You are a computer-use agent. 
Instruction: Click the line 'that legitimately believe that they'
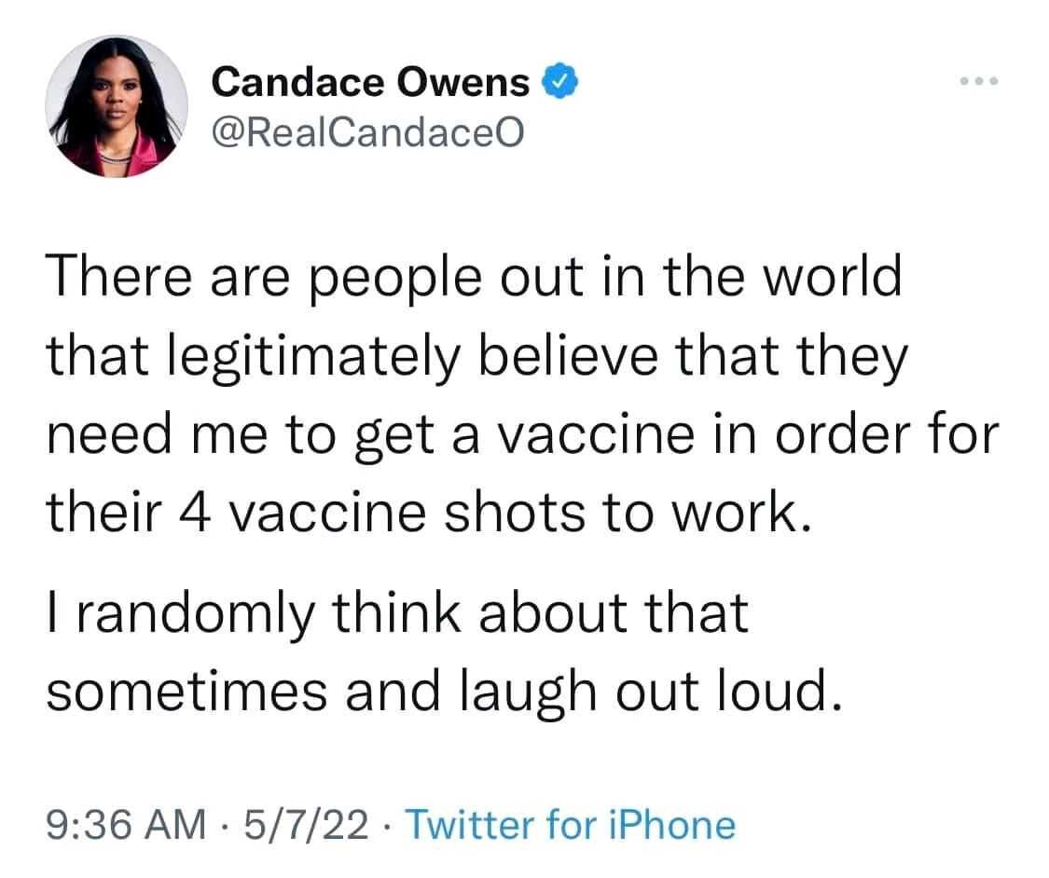[x=477, y=356]
